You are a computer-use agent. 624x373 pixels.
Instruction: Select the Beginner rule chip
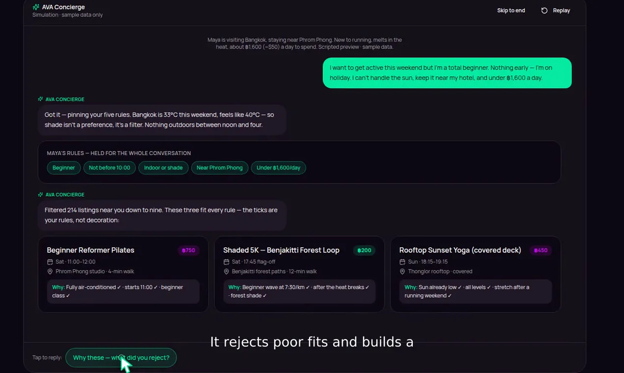[x=63, y=168]
